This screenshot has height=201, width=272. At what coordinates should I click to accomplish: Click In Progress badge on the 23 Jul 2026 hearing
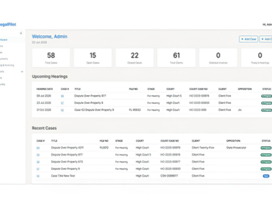coord(267,103)
